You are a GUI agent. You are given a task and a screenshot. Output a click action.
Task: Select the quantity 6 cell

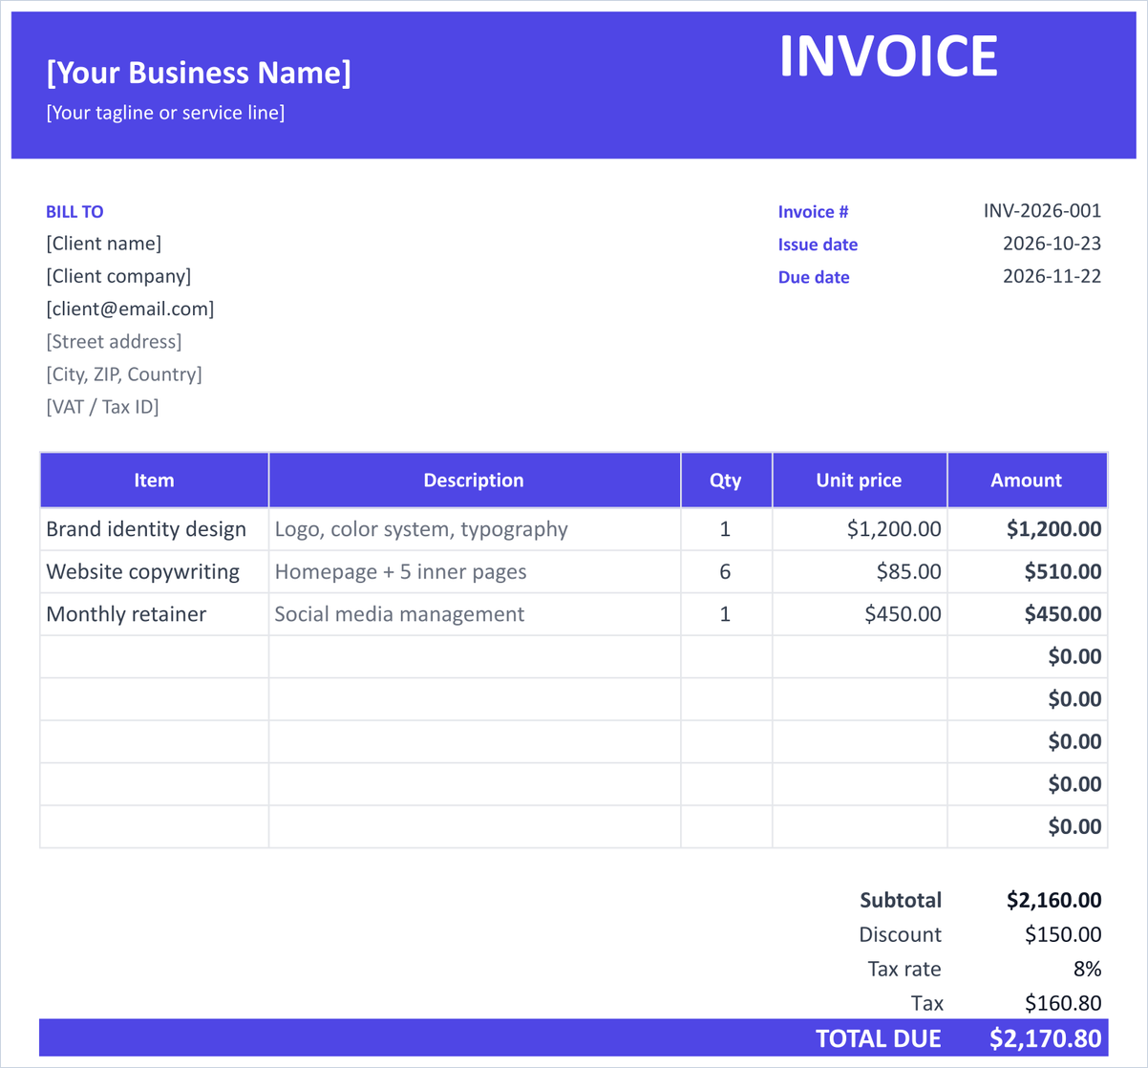(726, 571)
